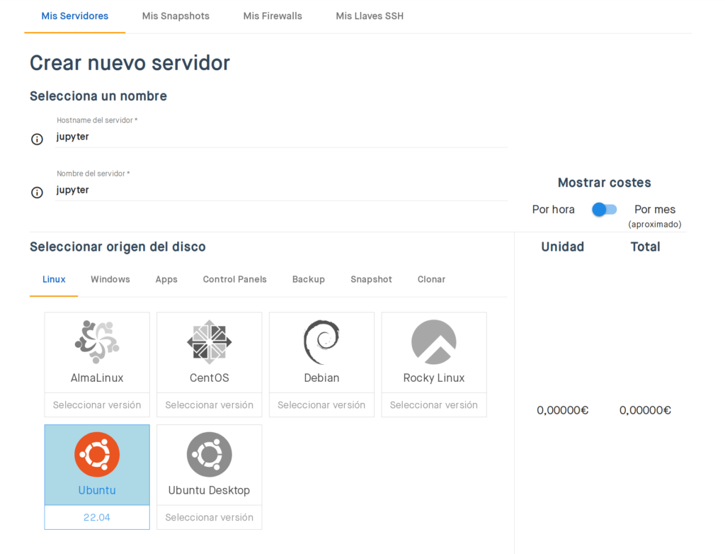Open Ubuntu Desktop Seleccionar versión dropdown

click(210, 517)
